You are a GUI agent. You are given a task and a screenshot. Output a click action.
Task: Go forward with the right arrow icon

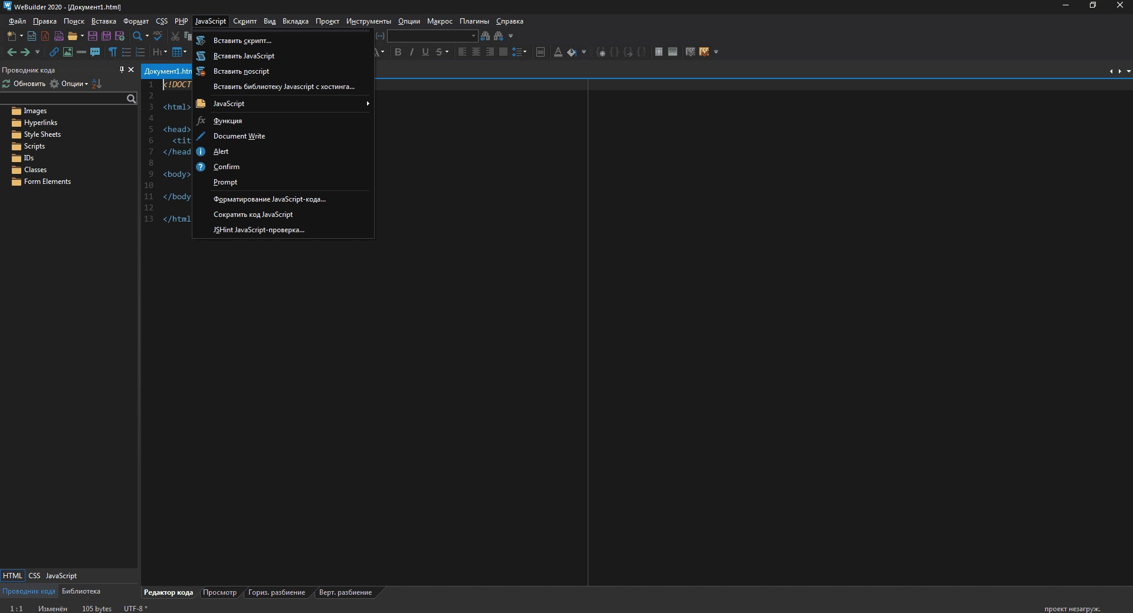click(25, 52)
